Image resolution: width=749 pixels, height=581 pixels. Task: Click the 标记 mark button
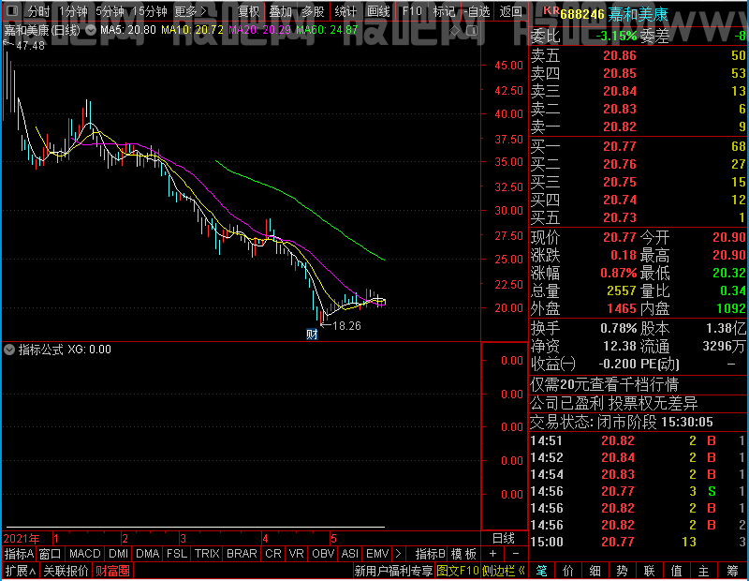coord(444,11)
